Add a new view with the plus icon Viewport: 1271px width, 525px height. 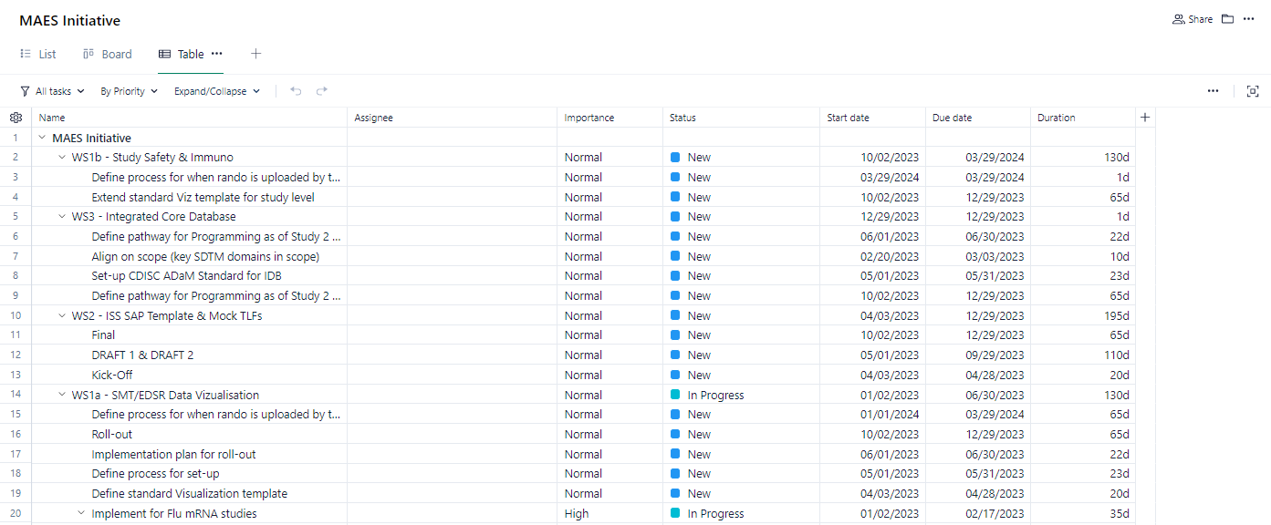click(x=255, y=54)
